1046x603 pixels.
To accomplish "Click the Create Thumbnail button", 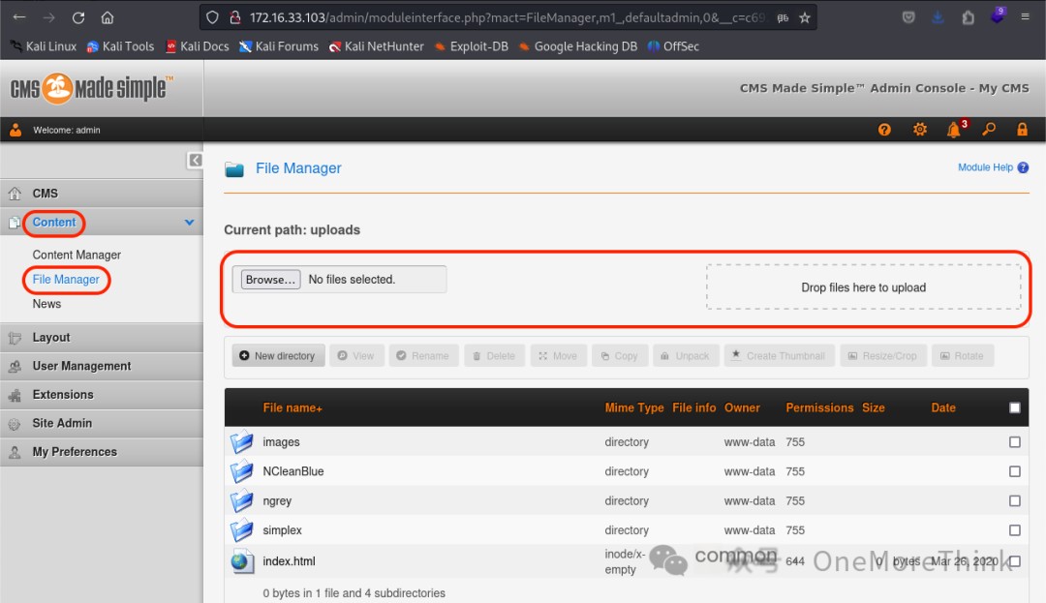I will pyautogui.click(x=779, y=356).
